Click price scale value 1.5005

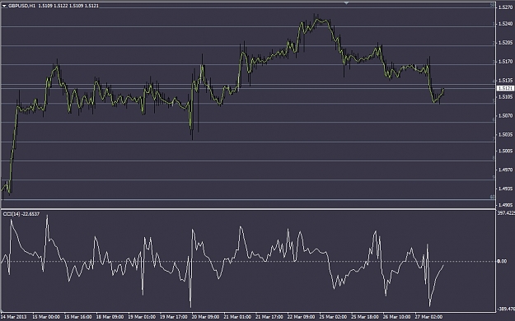[505, 151]
